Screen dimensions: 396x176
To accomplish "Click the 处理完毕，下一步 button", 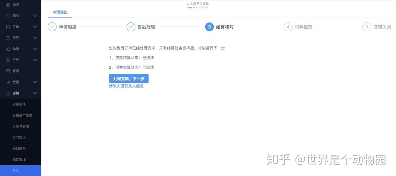I will tap(129, 79).
